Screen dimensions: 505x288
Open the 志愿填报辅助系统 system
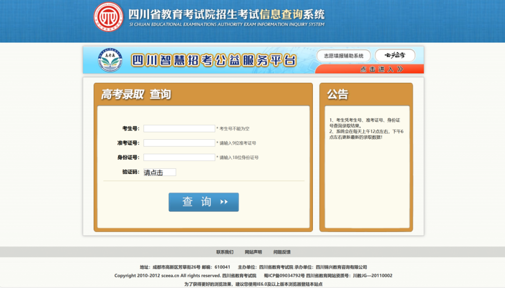[x=344, y=55]
